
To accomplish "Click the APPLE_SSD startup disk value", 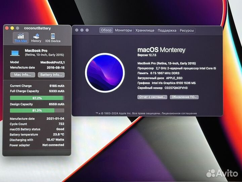I will (174, 78).
